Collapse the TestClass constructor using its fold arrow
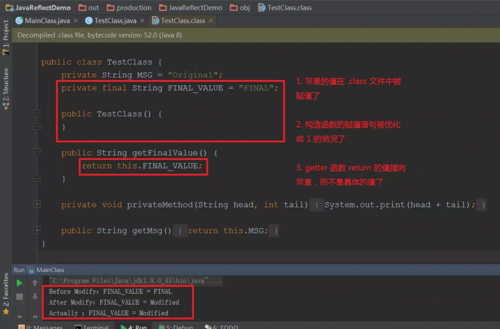 pyautogui.click(x=37, y=113)
